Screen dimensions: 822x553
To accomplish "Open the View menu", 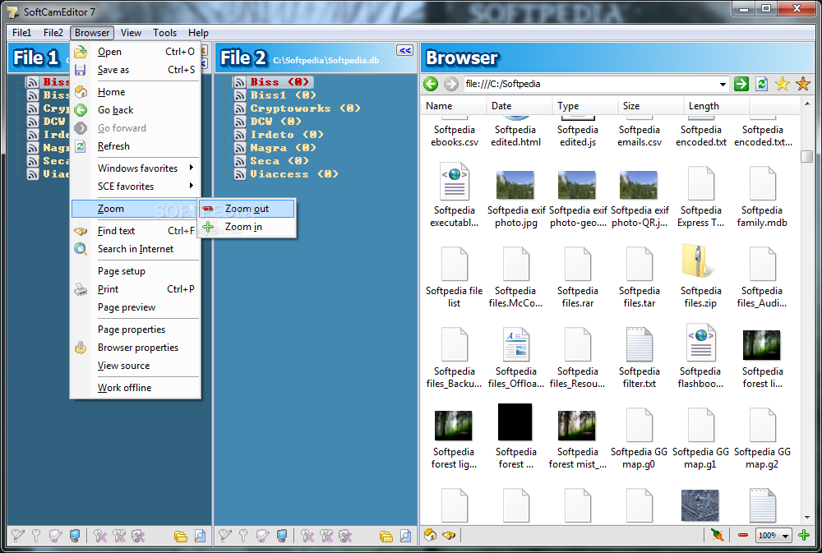I will (131, 33).
